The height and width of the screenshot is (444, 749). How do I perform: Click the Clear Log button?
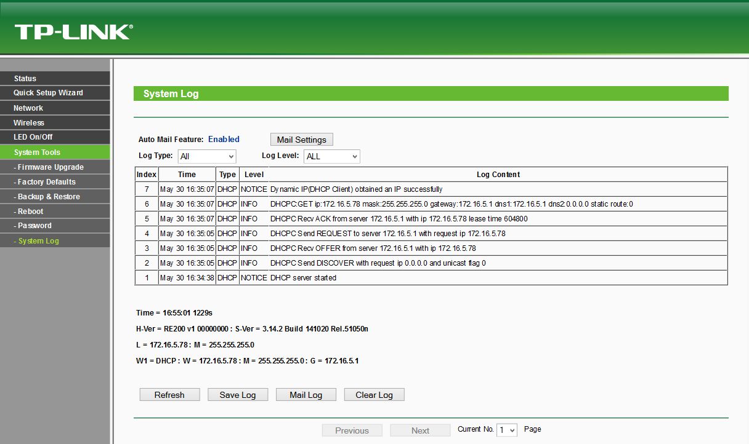[374, 395]
